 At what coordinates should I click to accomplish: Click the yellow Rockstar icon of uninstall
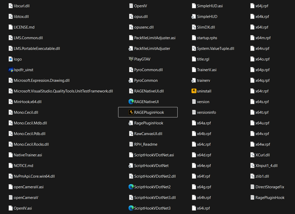point(194,91)
